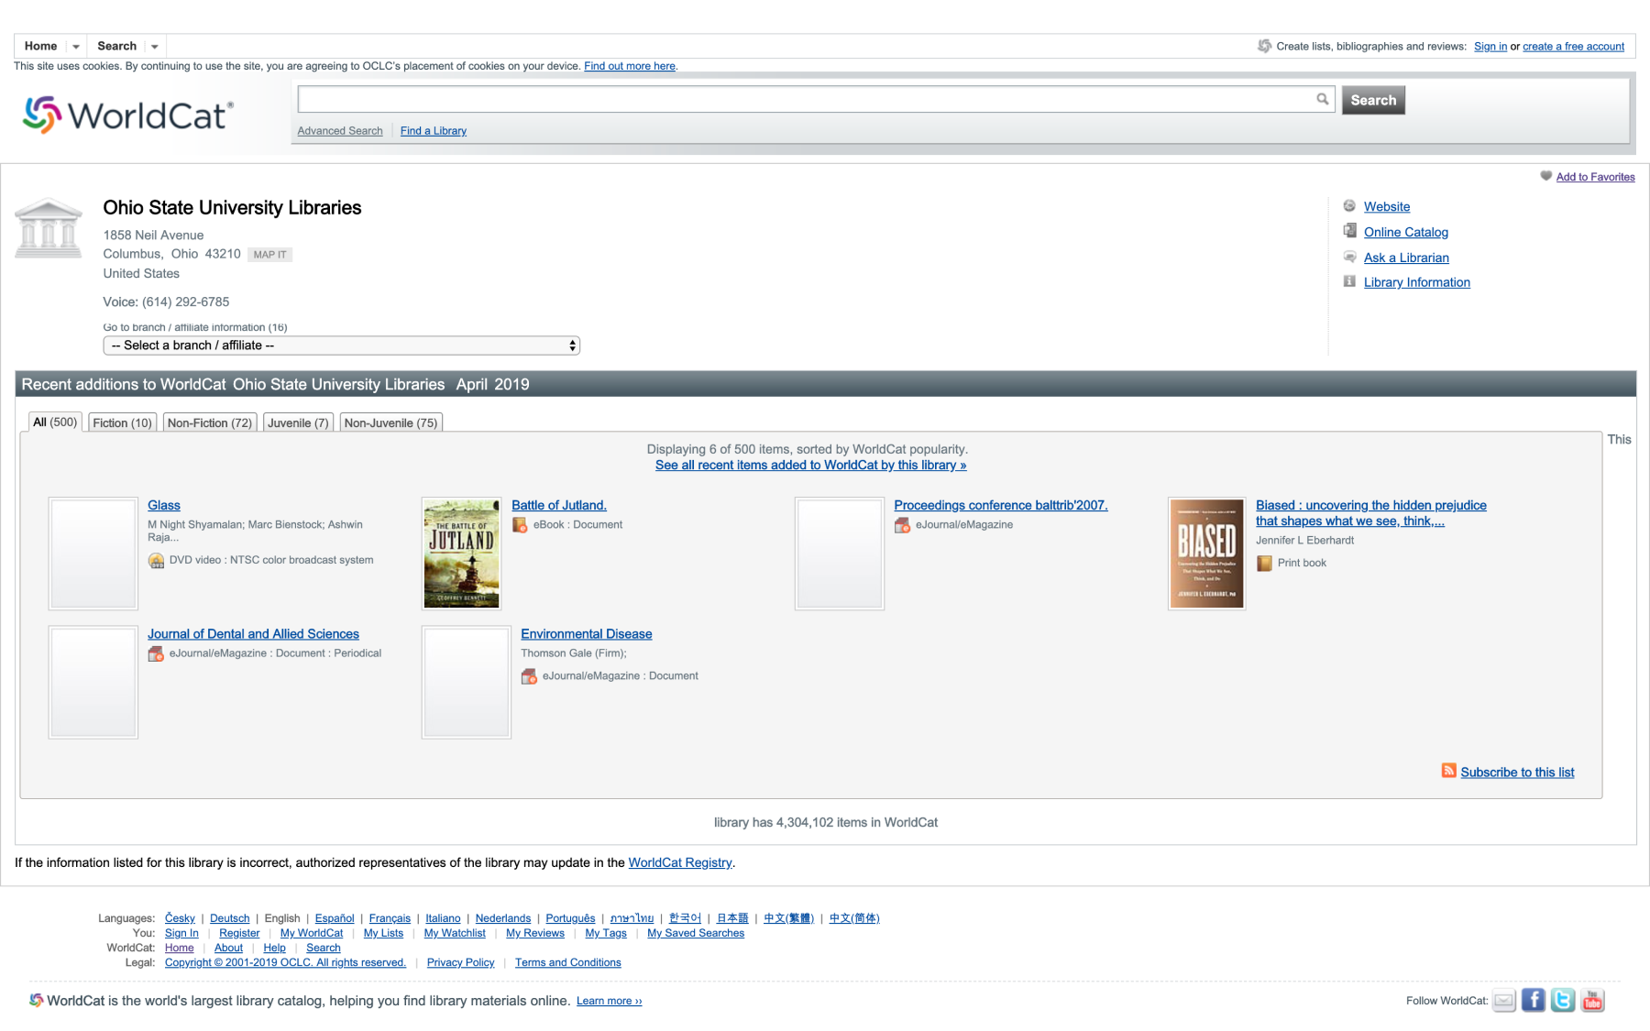Click the library building icon
Viewport: 1650px width, 1031px height.
49,228
